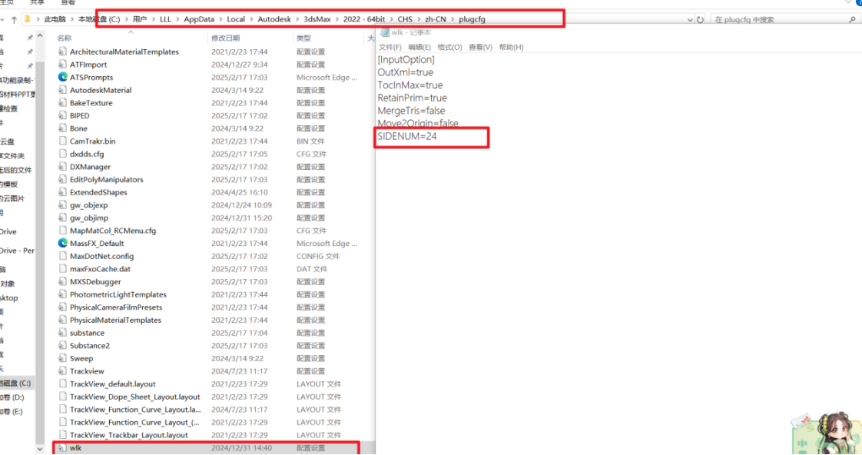Select the ExtendedShapes file name
The width and height of the screenshot is (862, 455).
[x=98, y=192]
